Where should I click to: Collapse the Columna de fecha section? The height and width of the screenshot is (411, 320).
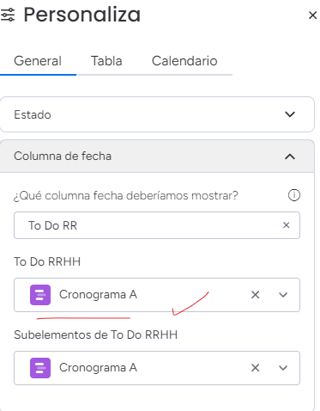tap(290, 156)
